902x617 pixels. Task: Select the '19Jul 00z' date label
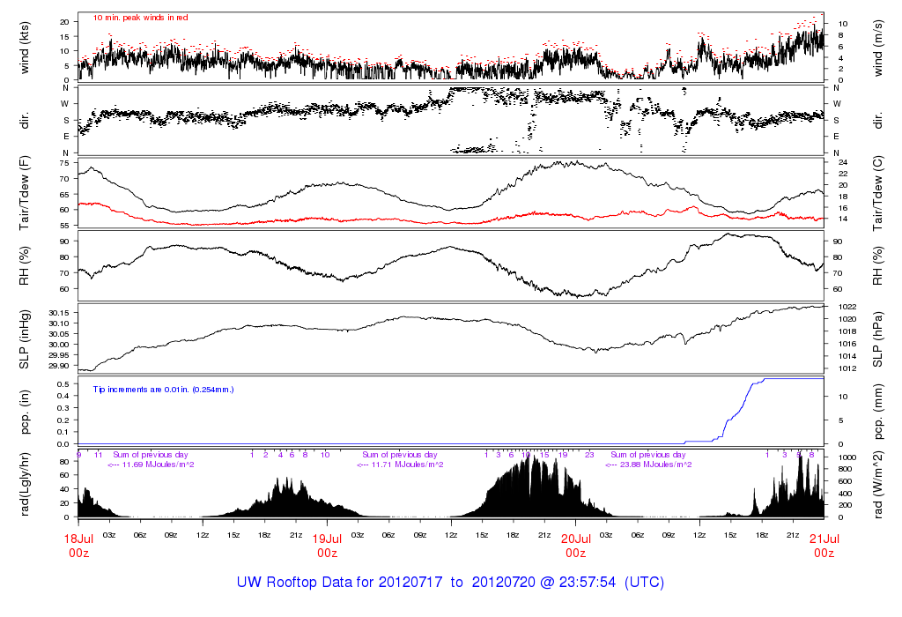point(328,546)
